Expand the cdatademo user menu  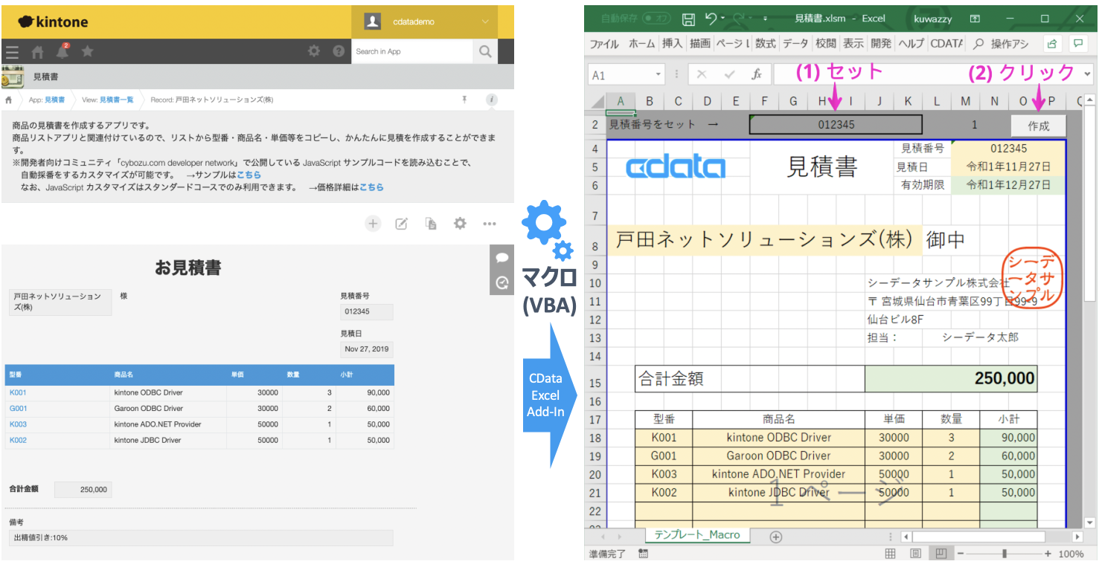[x=485, y=22]
